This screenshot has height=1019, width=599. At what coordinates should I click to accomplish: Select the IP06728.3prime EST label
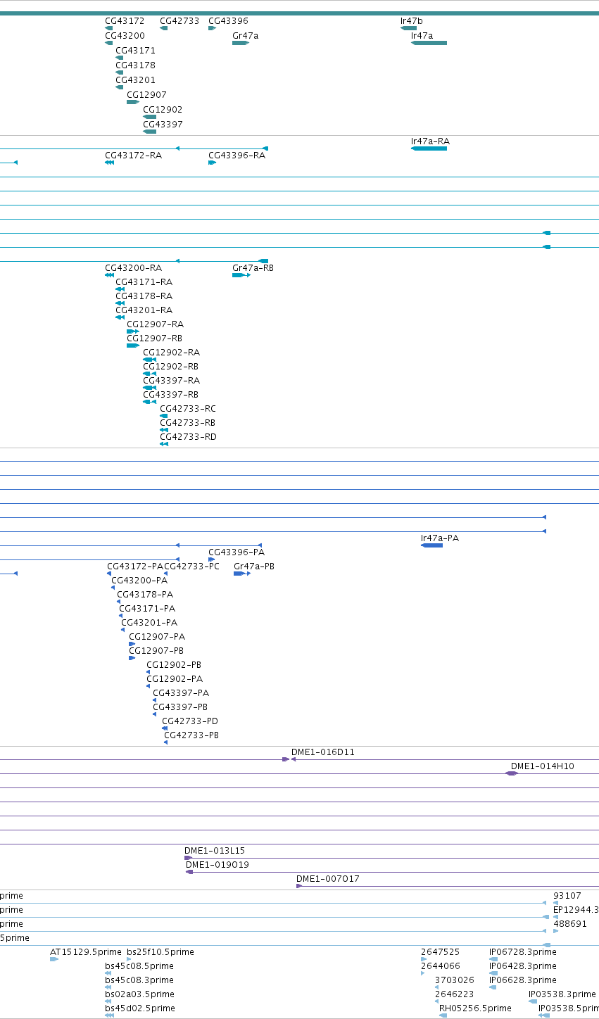[x=523, y=952]
